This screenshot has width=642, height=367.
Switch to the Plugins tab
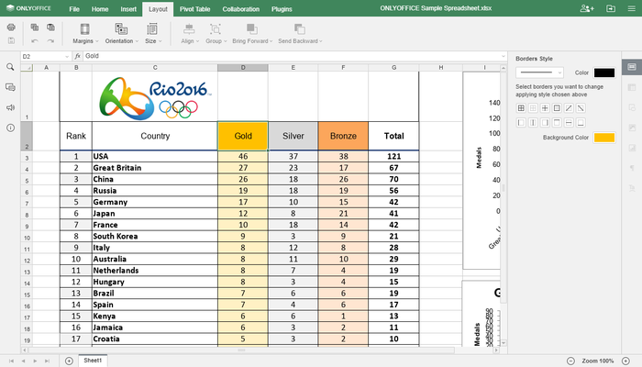[282, 9]
